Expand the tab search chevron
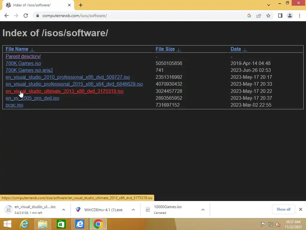The height and width of the screenshot is (230, 306). [269, 5]
